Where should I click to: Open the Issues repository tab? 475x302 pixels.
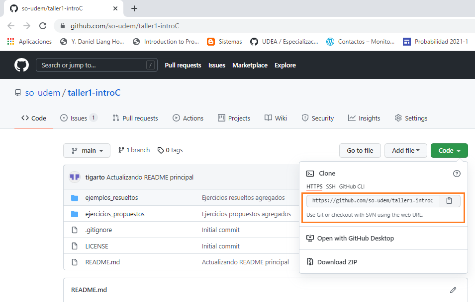[x=79, y=118]
